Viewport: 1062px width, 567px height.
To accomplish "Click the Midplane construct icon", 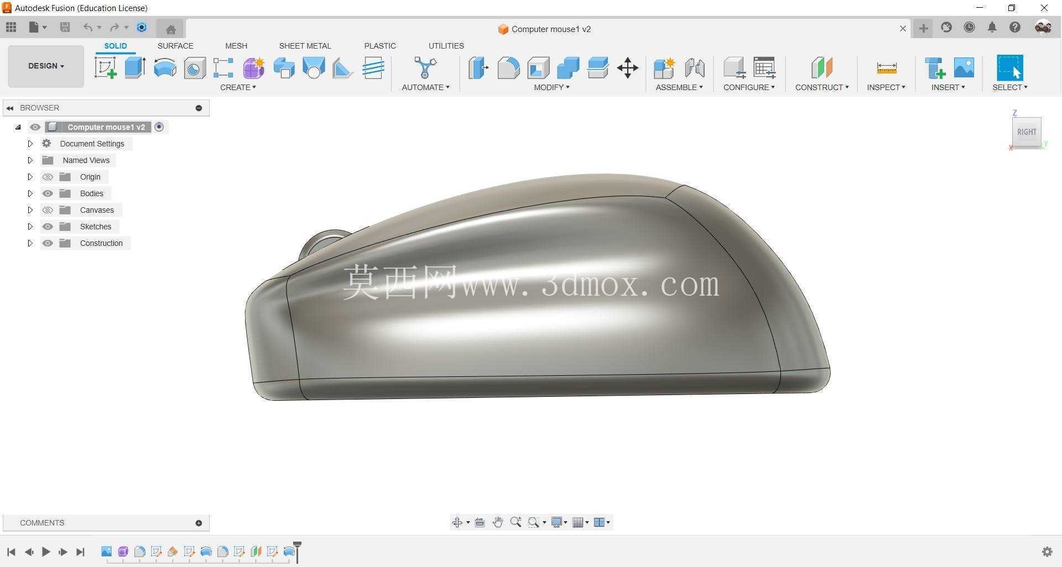I will (822, 68).
